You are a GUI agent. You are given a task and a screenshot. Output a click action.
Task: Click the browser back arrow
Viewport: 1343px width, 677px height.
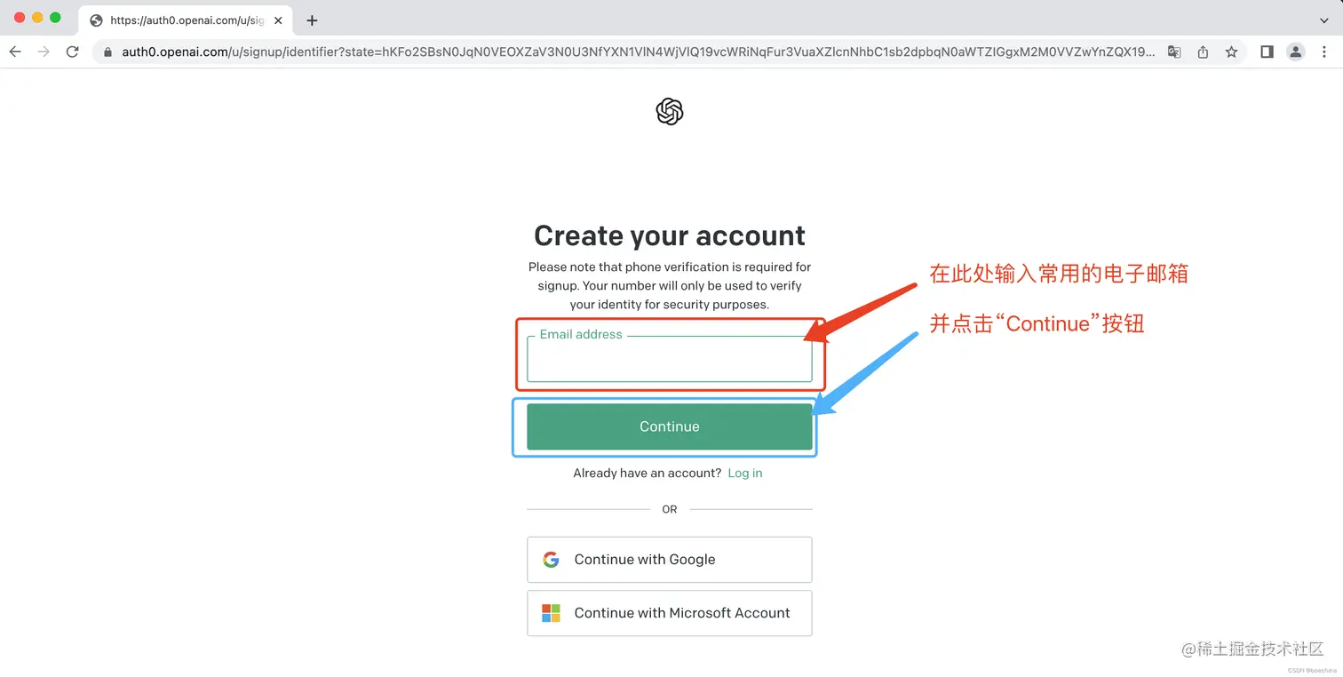coord(15,52)
